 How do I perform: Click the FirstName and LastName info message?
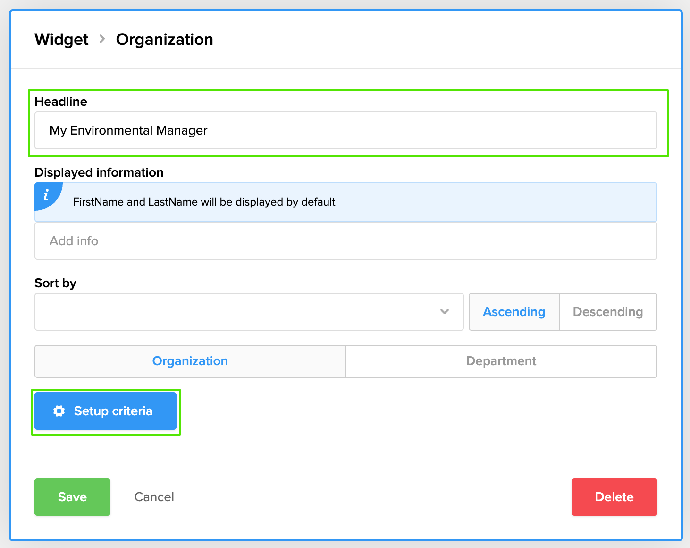coord(204,202)
